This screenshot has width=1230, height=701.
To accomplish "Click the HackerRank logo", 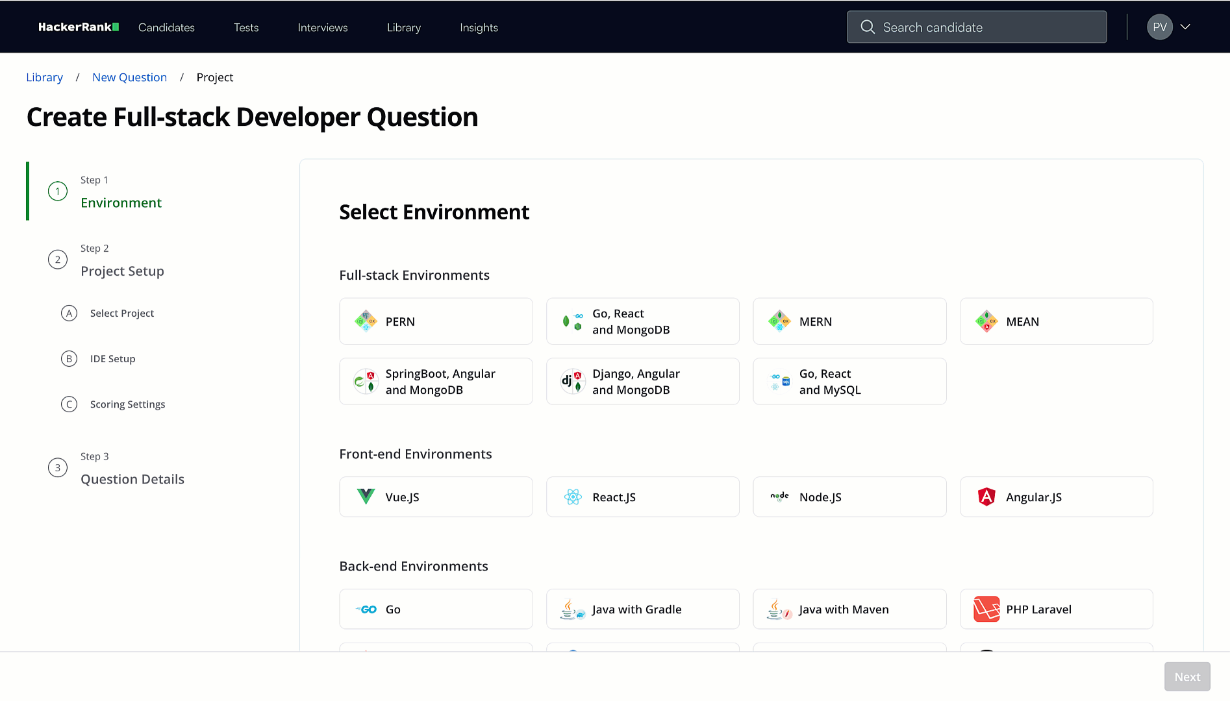I will (x=78, y=27).
